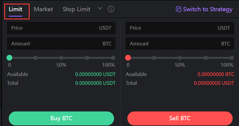Set buy slider to 100% marker
This screenshot has width=239, height=126.
(x=113, y=58)
